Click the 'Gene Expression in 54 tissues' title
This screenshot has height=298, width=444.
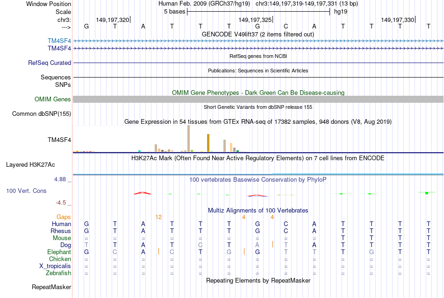point(258,122)
